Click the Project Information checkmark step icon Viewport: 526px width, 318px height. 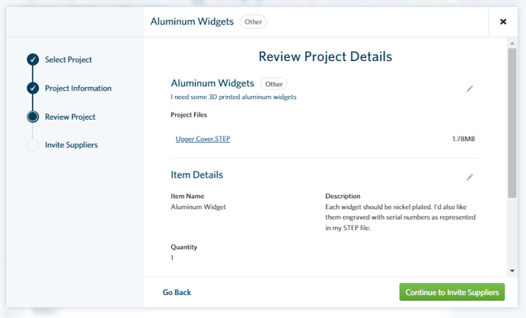[33, 88]
